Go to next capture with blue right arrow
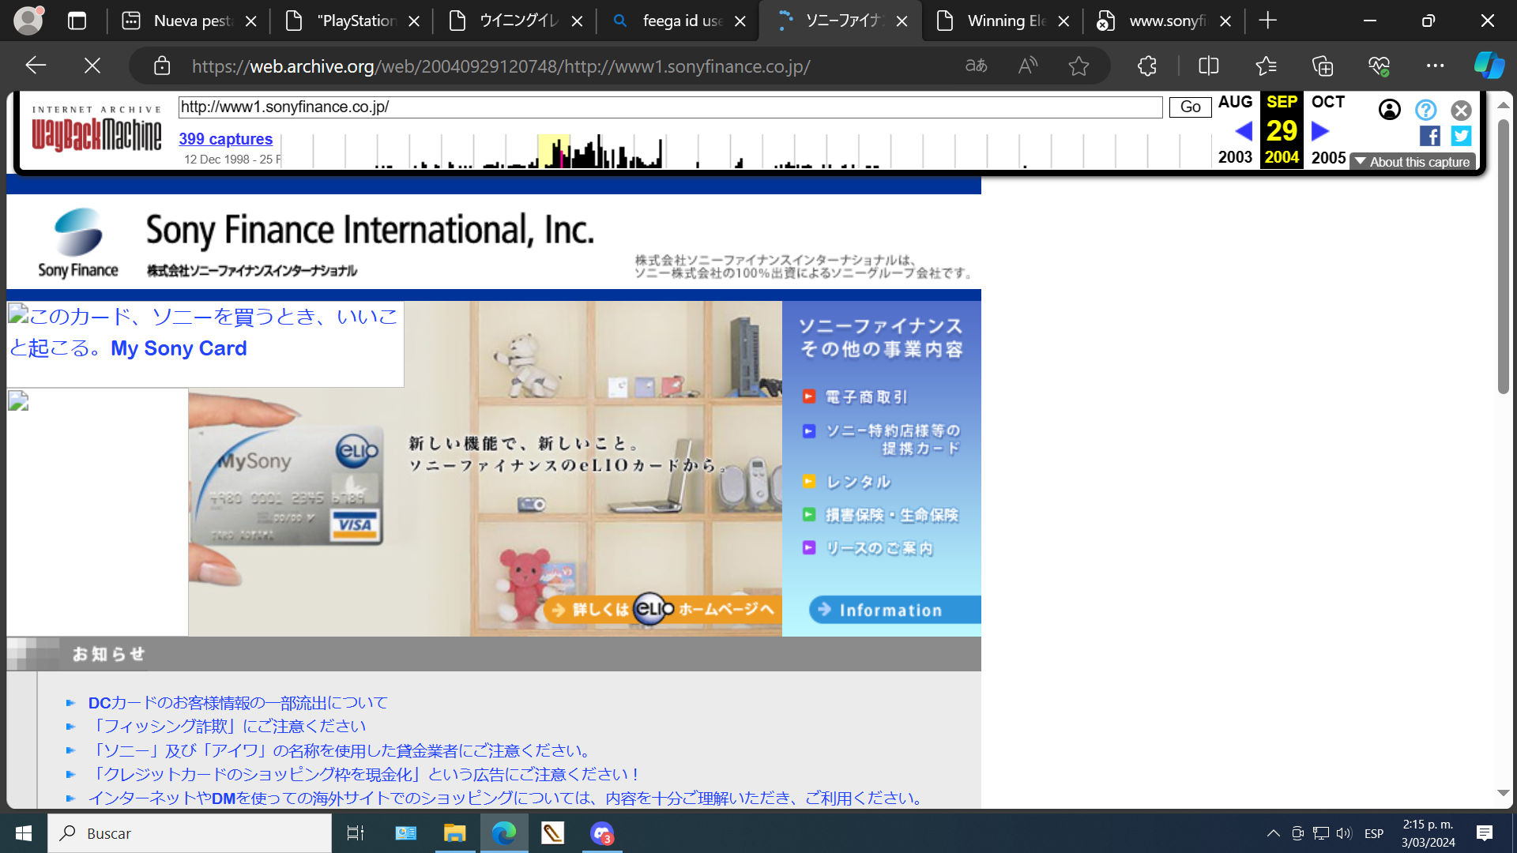1517x853 pixels. point(1320,130)
